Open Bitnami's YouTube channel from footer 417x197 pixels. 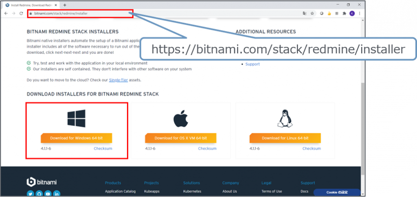point(48,194)
